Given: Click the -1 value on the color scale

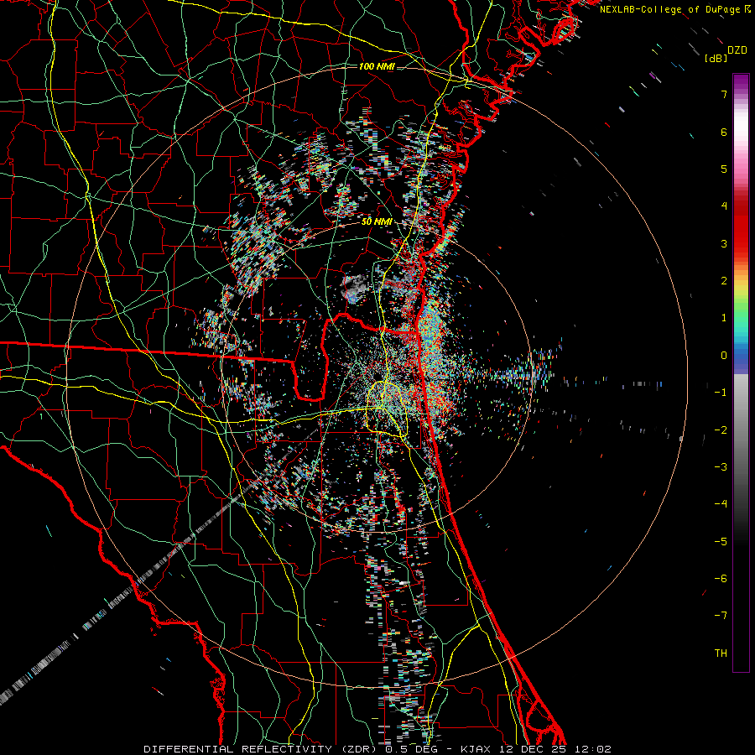Looking at the screenshot, I should (x=721, y=393).
